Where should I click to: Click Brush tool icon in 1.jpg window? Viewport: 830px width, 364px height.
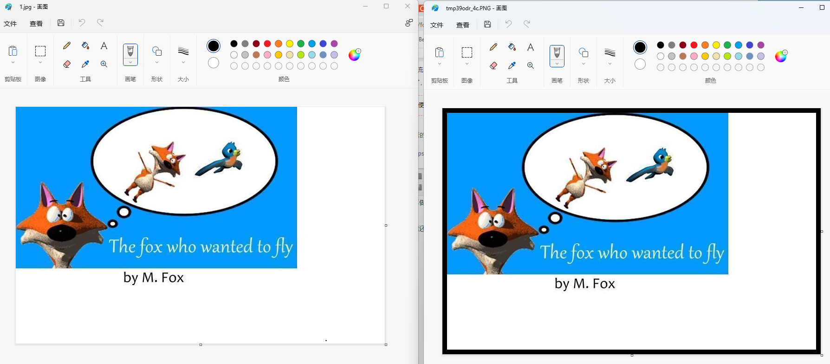point(130,52)
